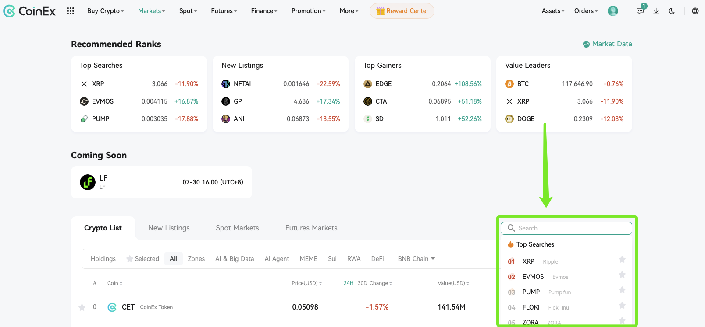Favorite XRP in search dropdown

click(x=622, y=260)
